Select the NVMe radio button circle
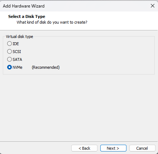Viewport: 158px width, 154px height. [9, 67]
